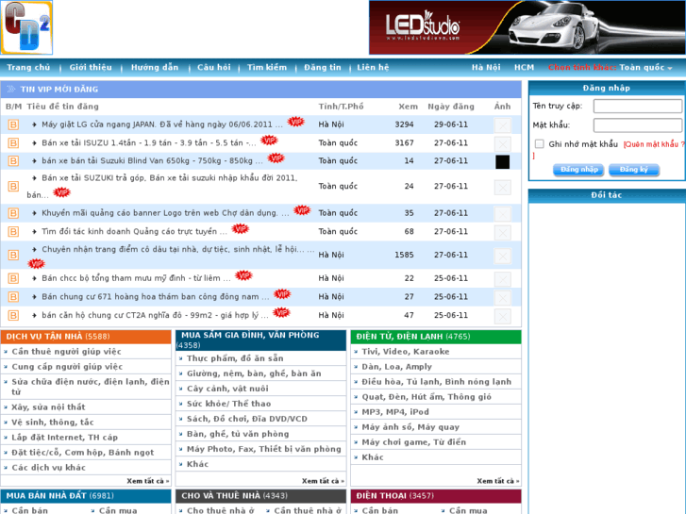Click Xem tất cả under Điện tử, điện lạnh
This screenshot has width=686, height=514.
coord(498,481)
